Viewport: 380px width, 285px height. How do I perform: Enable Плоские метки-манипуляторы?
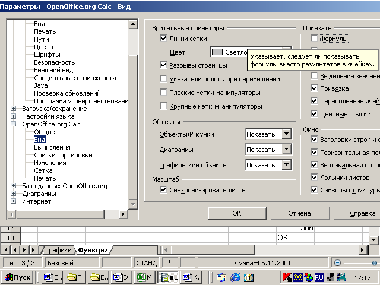pyautogui.click(x=163, y=93)
